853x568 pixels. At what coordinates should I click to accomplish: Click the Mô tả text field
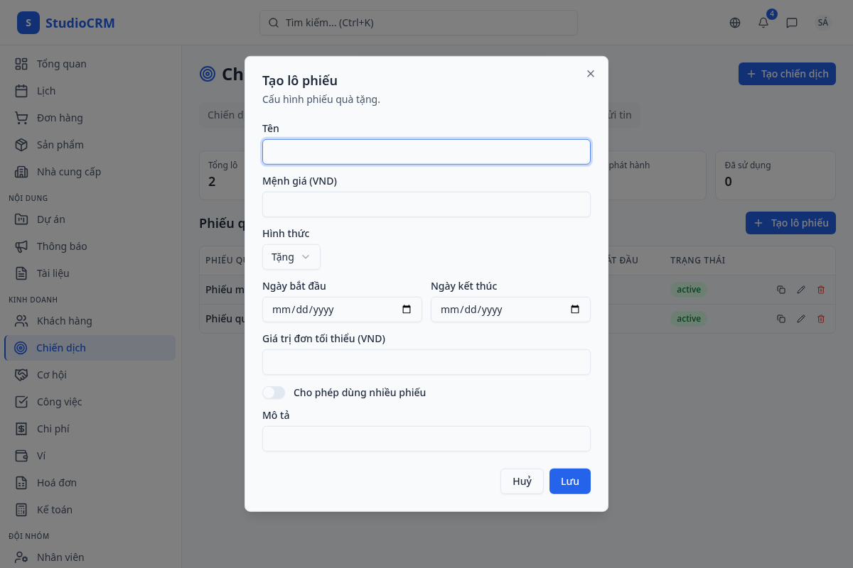(x=426, y=439)
